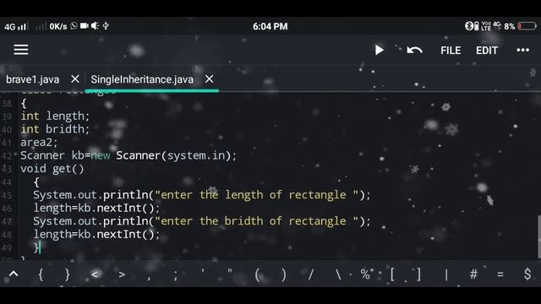Tap the USB connection status icon
This screenshot has width=541, height=304.
tap(106, 26)
